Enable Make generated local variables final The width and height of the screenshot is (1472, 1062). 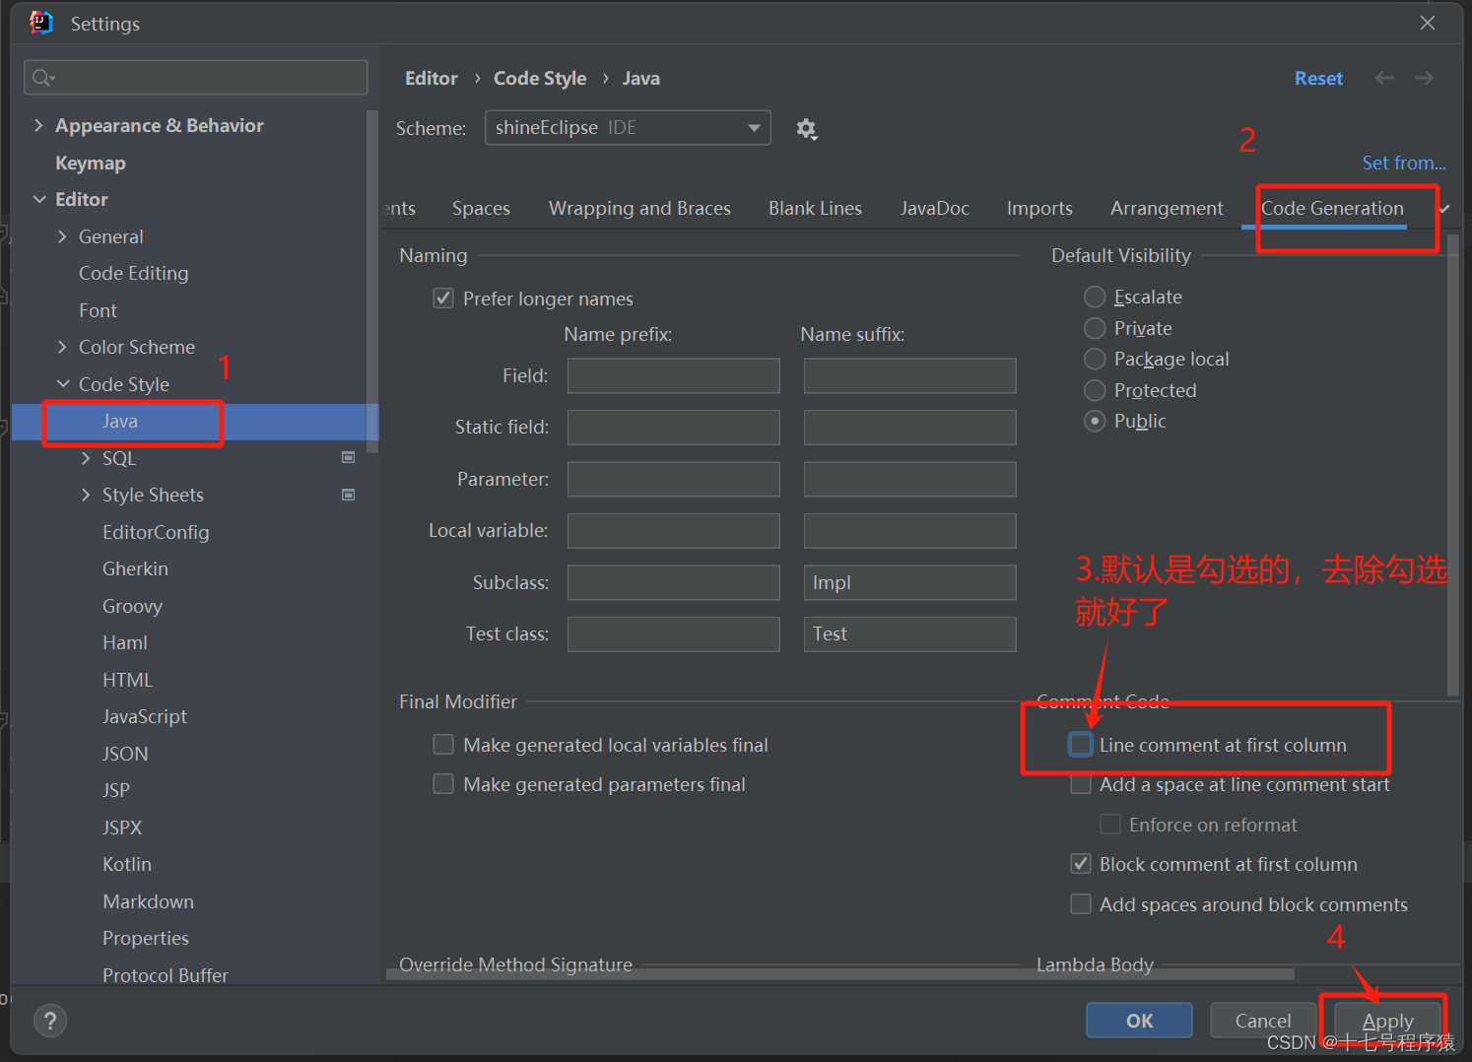[443, 745]
